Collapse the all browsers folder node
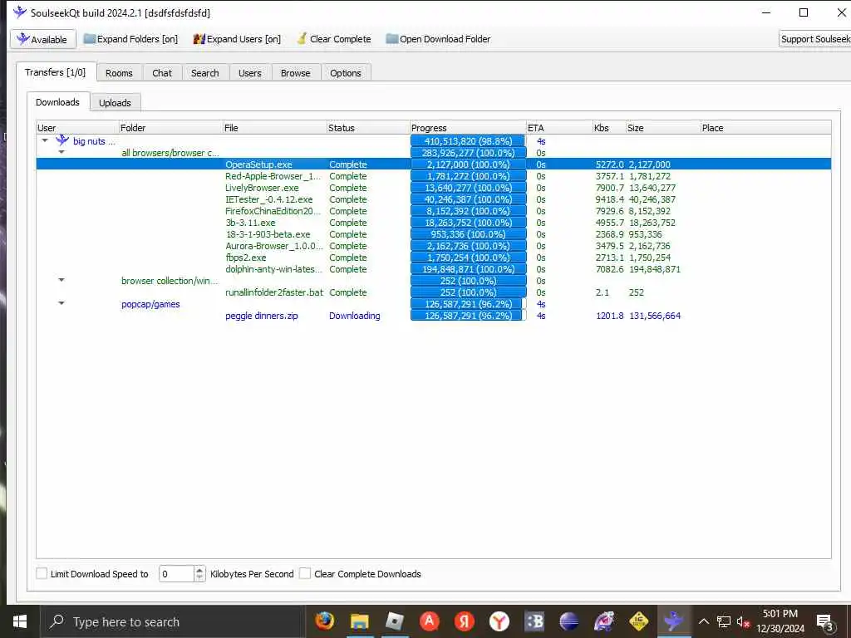Image resolution: width=851 pixels, height=638 pixels. [61, 153]
